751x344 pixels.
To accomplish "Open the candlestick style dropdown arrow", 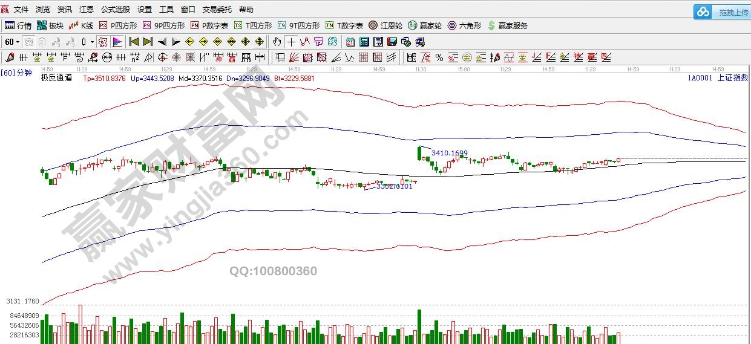I will pos(92,42).
